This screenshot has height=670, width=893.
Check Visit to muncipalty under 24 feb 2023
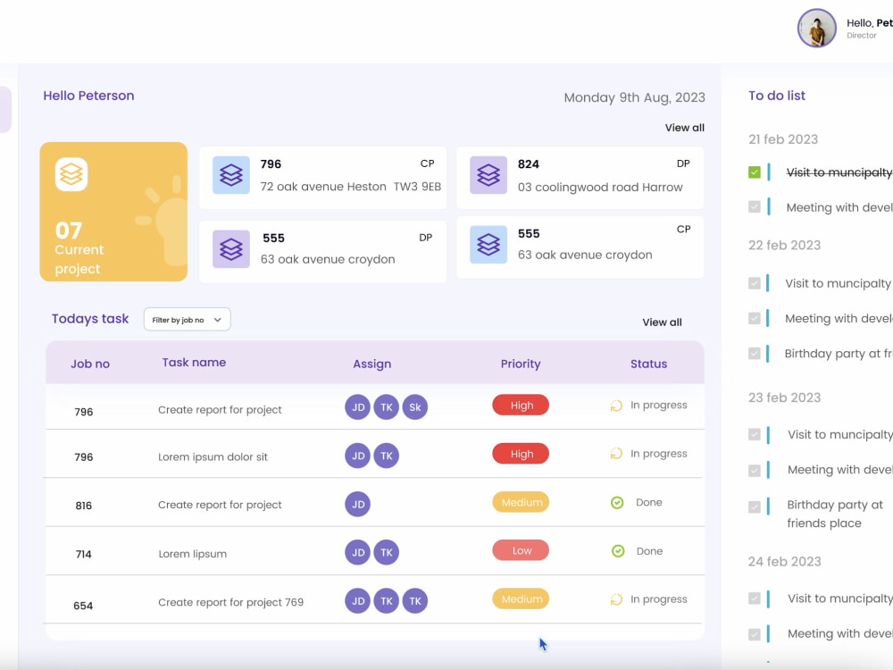pyautogui.click(x=755, y=599)
